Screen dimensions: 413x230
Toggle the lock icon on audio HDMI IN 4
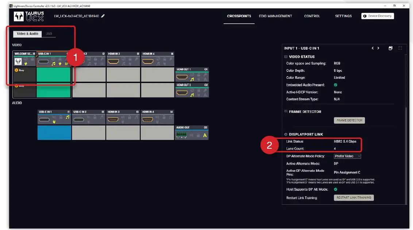(x=164, y=117)
